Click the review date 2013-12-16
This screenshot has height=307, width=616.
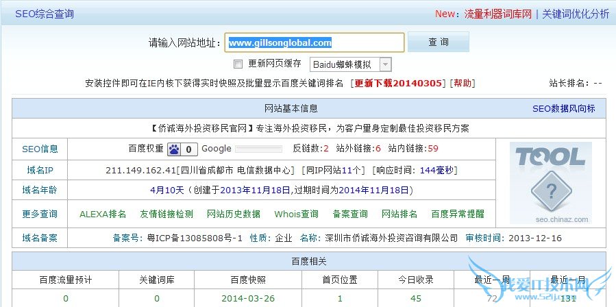tap(535, 238)
